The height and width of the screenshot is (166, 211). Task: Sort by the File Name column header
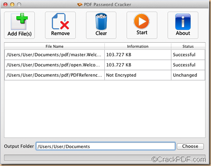coord(54,46)
